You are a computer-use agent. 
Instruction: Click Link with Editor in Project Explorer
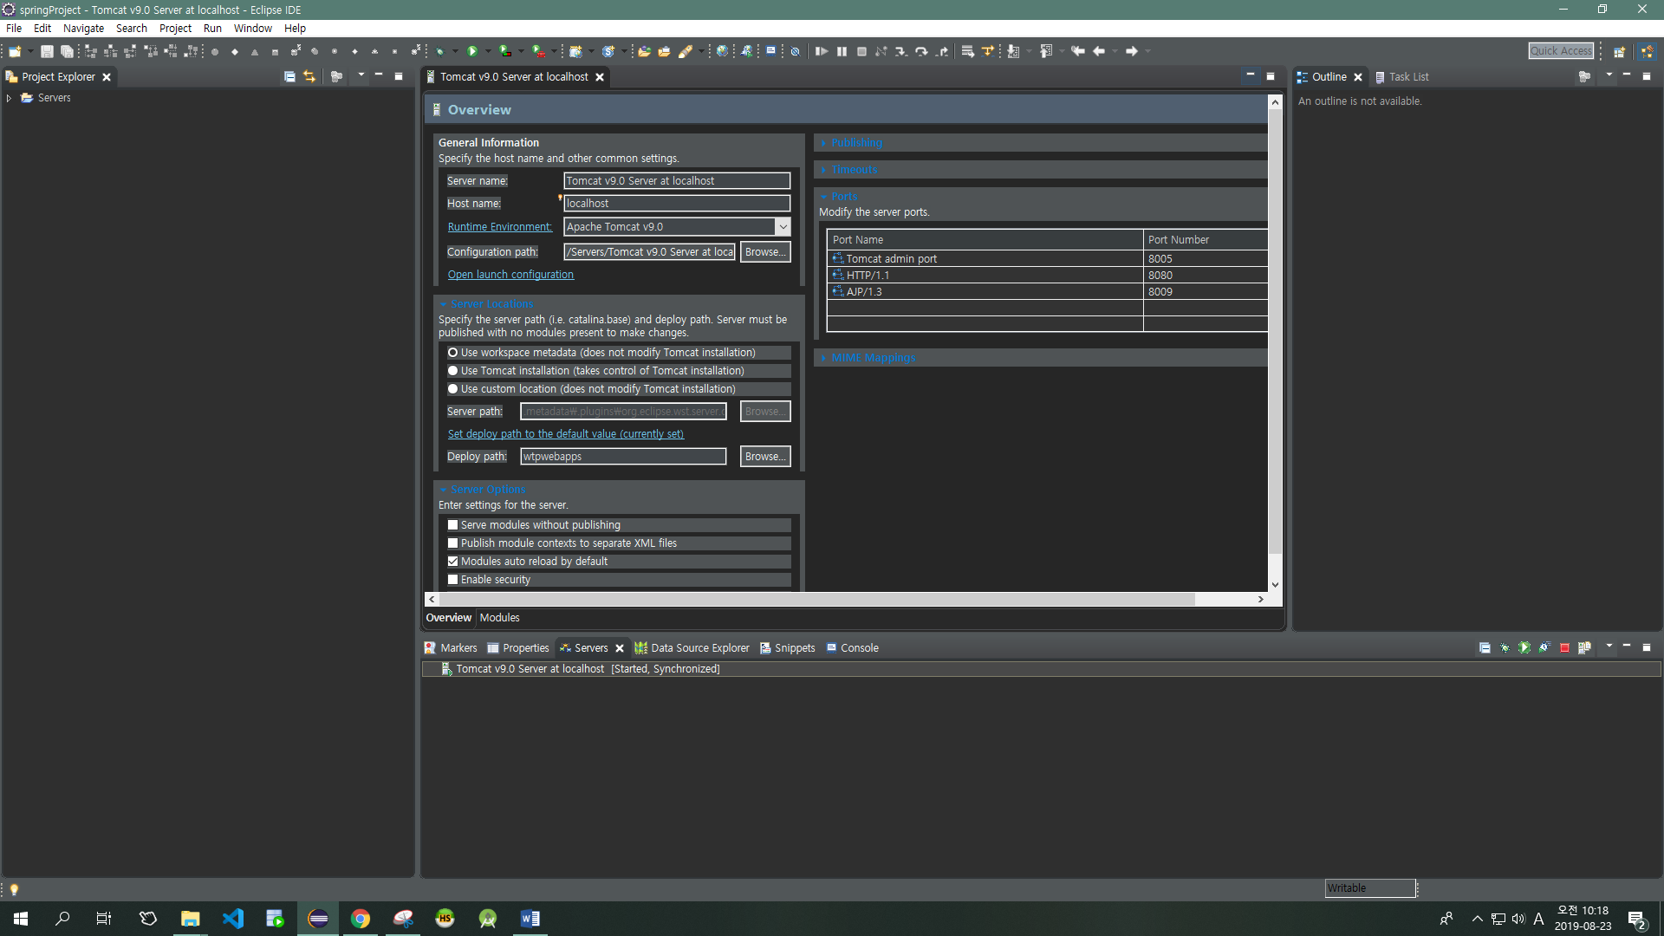click(x=309, y=77)
